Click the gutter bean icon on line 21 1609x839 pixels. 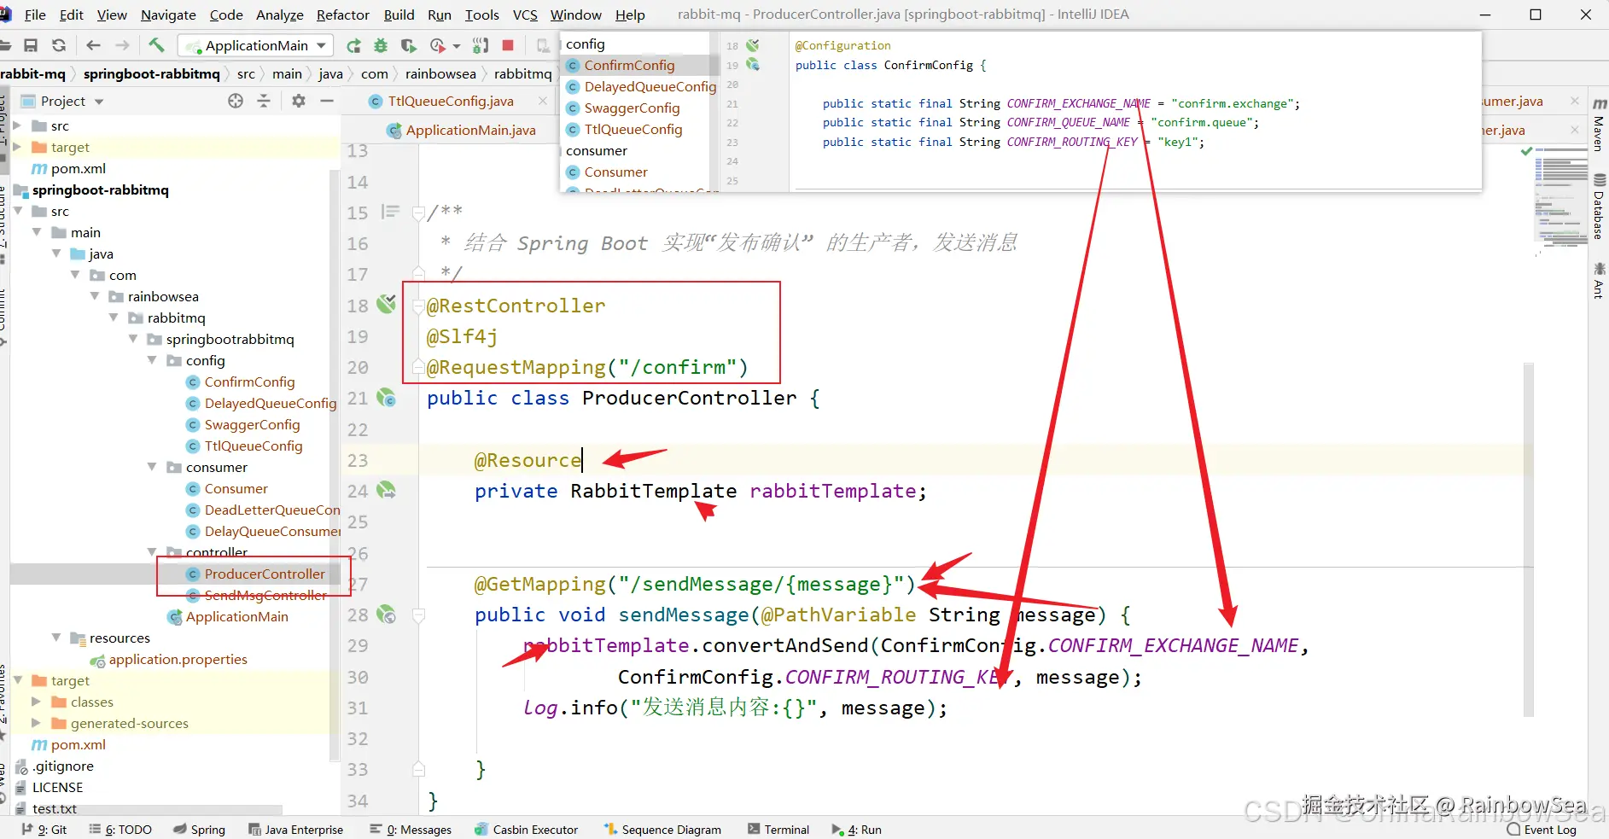(387, 397)
